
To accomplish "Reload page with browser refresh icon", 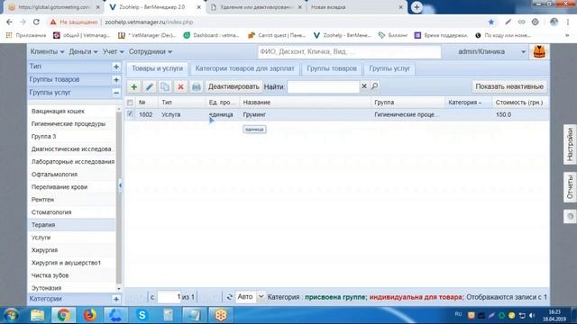I will 36,22.
